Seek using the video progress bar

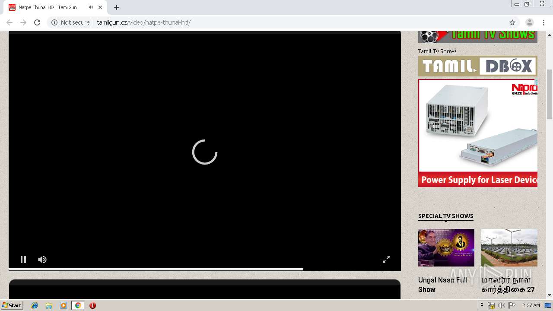[x=204, y=269]
